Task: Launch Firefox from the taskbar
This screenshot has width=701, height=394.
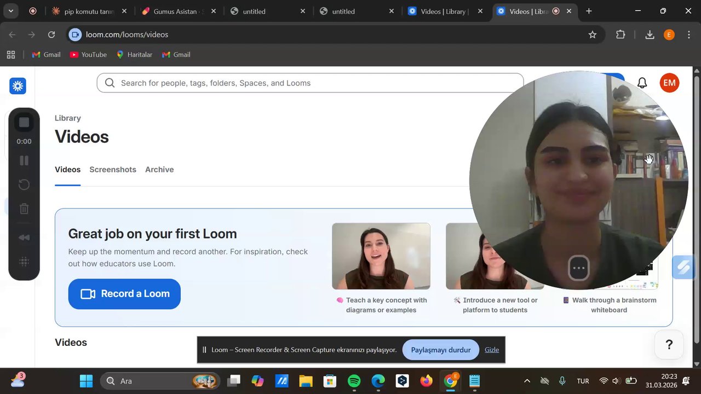Action: pyautogui.click(x=426, y=381)
